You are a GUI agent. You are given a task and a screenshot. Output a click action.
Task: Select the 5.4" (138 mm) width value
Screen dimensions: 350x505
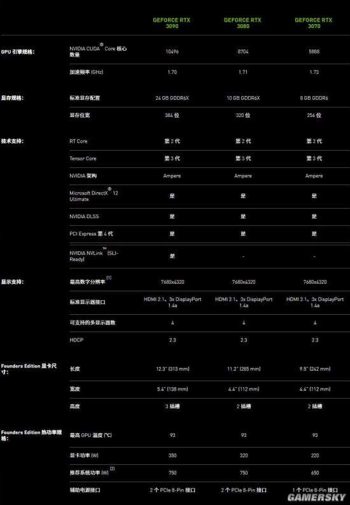click(x=172, y=389)
